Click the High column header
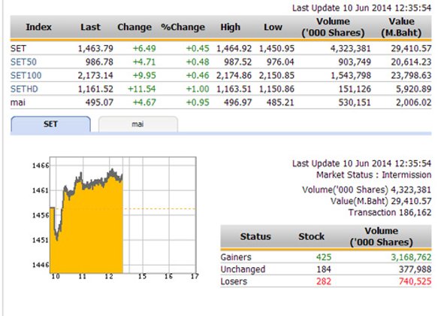This screenshot has width=438, height=316. [230, 27]
